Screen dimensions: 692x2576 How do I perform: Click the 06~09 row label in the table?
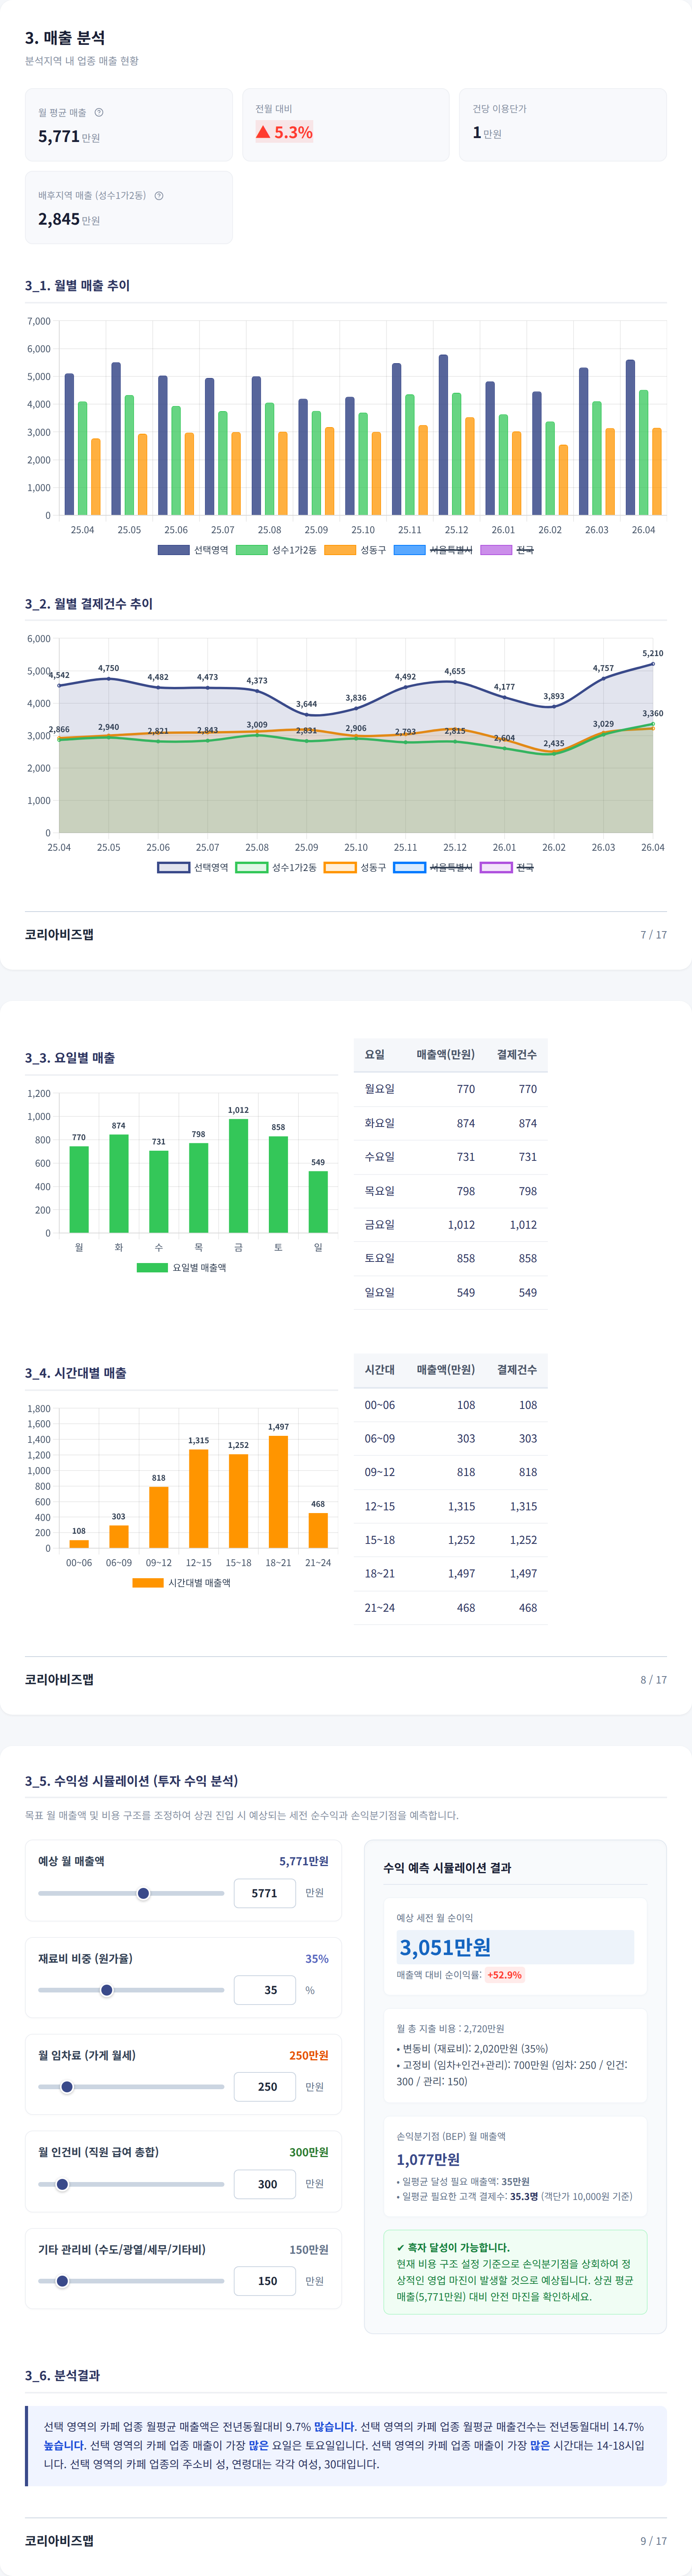coord(380,1439)
